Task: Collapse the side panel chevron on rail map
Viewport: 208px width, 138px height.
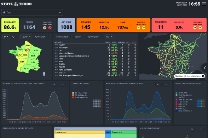Action: [x=205, y=68]
